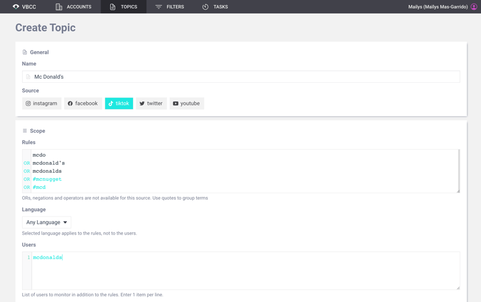The image size is (481, 302).
Task: Deselect the tiktok source
Action: [x=119, y=104]
